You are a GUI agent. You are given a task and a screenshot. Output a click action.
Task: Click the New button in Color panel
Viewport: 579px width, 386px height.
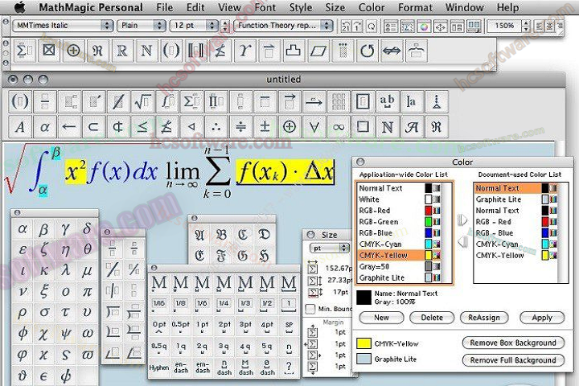(x=381, y=318)
